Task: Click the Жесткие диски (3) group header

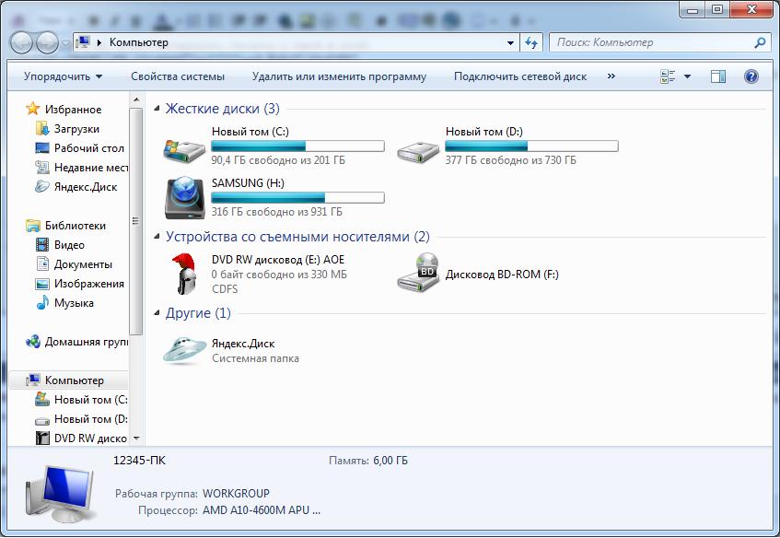Action: click(x=222, y=109)
